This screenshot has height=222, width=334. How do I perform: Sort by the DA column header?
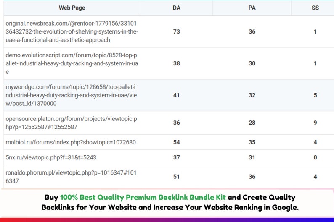pyautogui.click(x=176, y=8)
